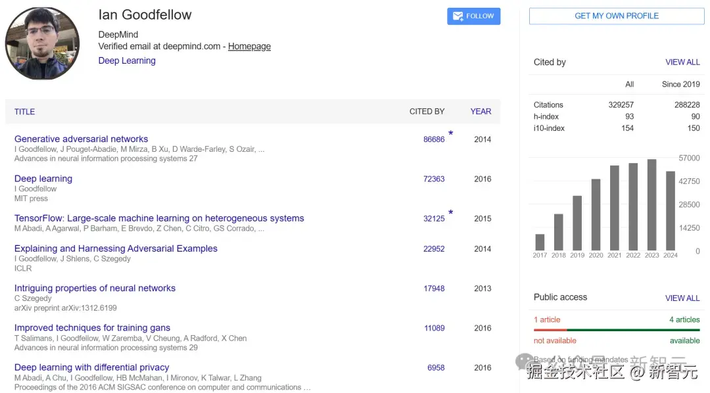The height and width of the screenshot is (393, 710).
Task: Click asterisk next to 86686 citations
Action: tap(451, 134)
